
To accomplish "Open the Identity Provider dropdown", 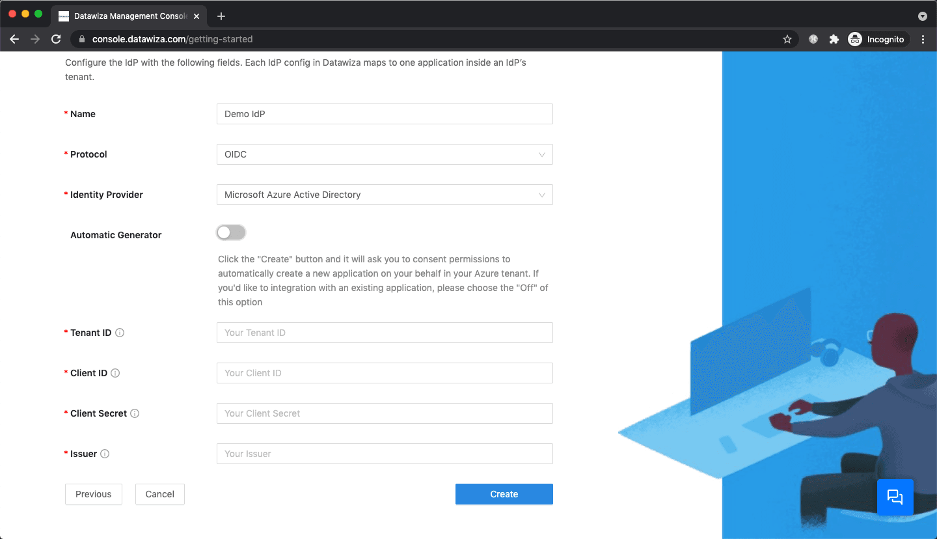I will (385, 195).
